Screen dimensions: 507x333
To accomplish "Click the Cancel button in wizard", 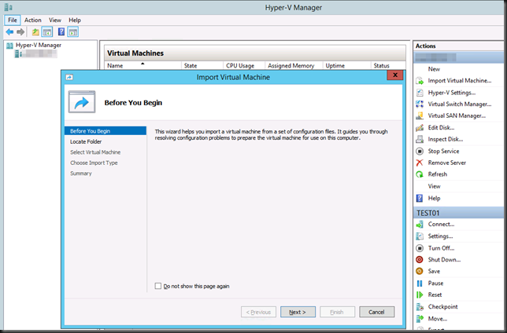I will click(376, 312).
